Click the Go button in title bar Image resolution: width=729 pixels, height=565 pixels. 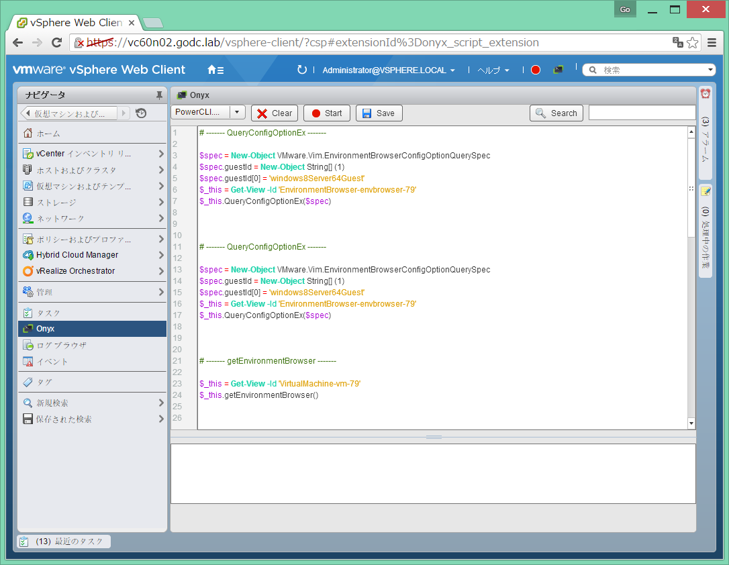[x=625, y=9]
